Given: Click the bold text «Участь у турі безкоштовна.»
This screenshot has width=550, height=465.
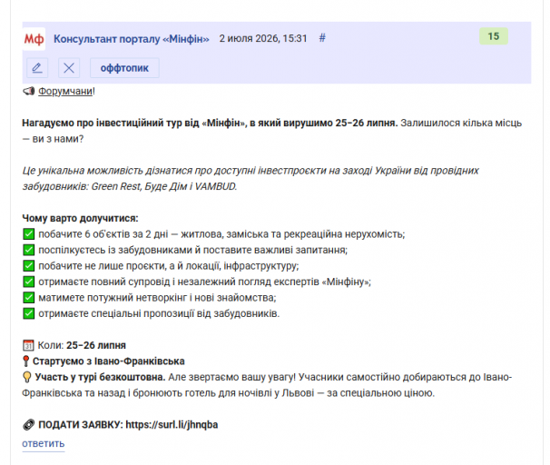Looking at the screenshot, I should 100,377.
